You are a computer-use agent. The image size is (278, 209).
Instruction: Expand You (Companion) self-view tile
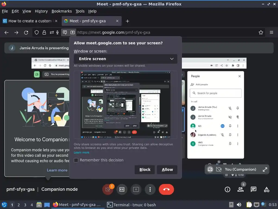coord(265,169)
